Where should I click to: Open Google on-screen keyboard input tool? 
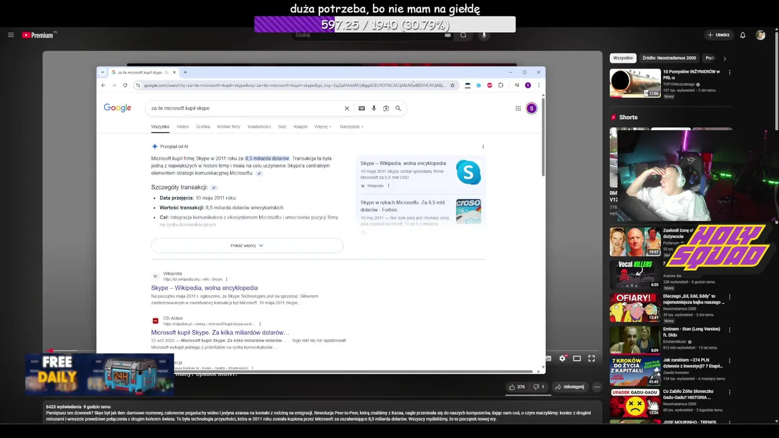[362, 108]
